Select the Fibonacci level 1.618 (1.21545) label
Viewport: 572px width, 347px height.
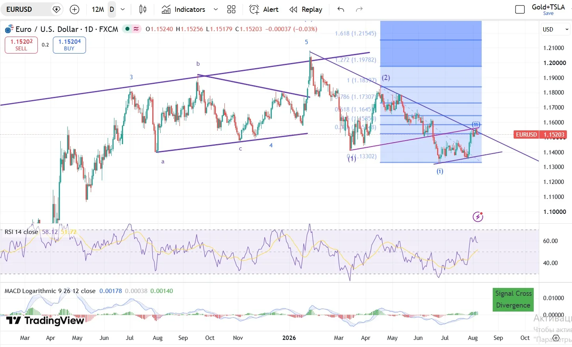[355, 33]
